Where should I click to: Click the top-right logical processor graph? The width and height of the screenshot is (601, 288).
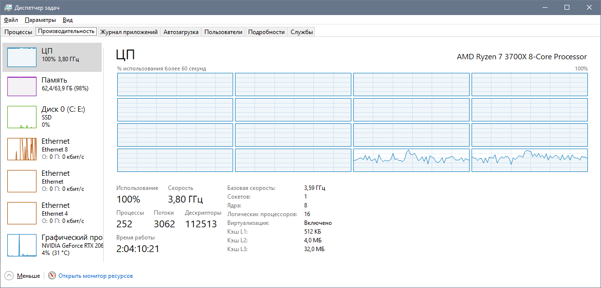[529, 85]
